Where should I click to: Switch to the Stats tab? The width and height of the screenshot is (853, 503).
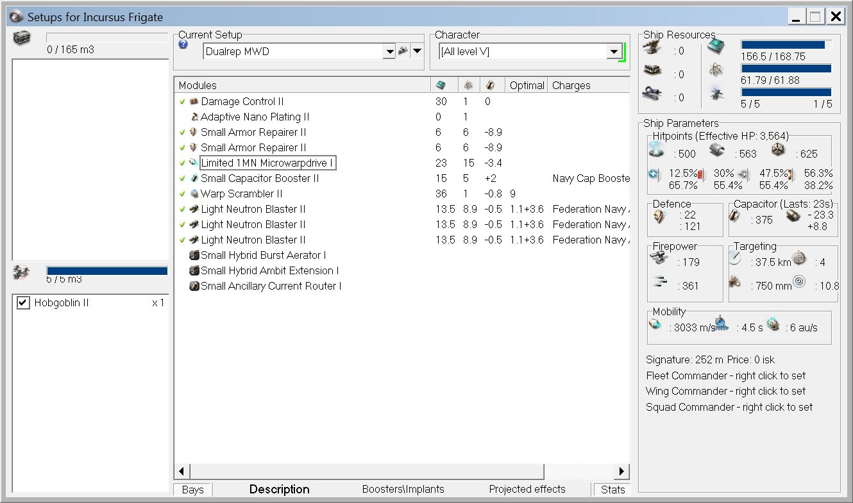pos(612,490)
